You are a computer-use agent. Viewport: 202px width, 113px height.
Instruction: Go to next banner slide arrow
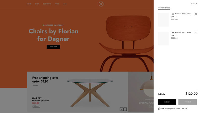pyautogui.click(x=125, y=109)
